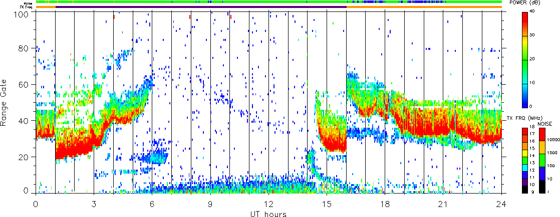Click the Noise strip above the plot

(268, 2)
